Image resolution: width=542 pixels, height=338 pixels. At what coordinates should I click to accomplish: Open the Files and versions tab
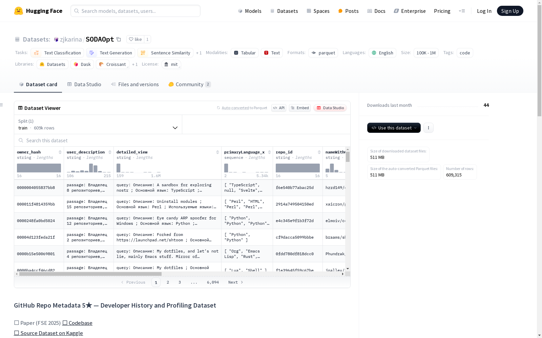tap(135, 84)
